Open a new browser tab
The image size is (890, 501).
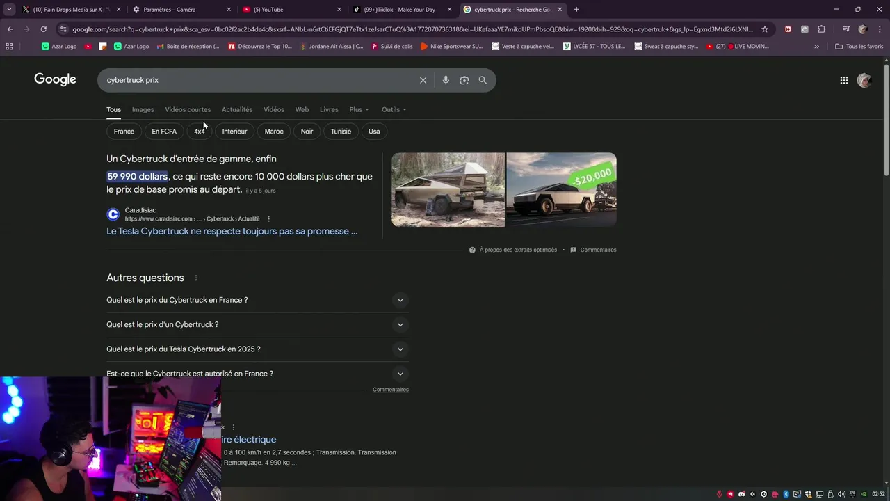tap(576, 10)
